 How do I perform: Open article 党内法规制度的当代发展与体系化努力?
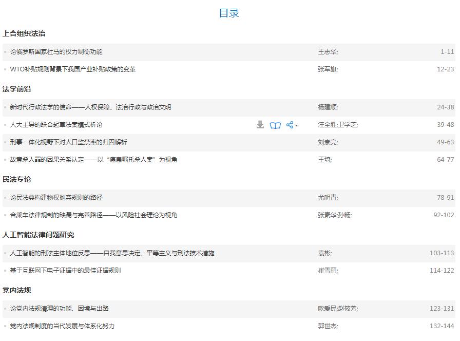tap(62, 326)
